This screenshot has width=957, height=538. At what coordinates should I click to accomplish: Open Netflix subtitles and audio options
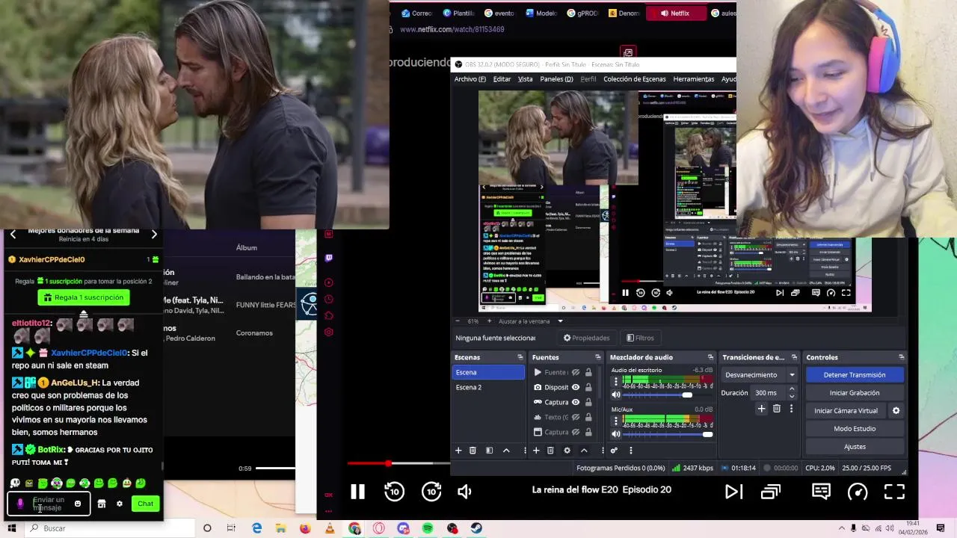click(x=821, y=491)
